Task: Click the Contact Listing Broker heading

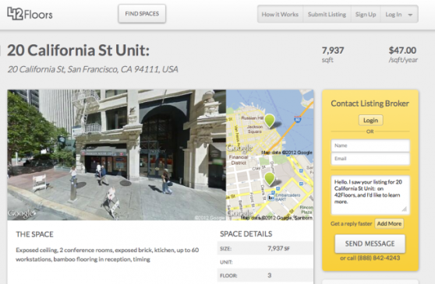Action: coord(370,103)
